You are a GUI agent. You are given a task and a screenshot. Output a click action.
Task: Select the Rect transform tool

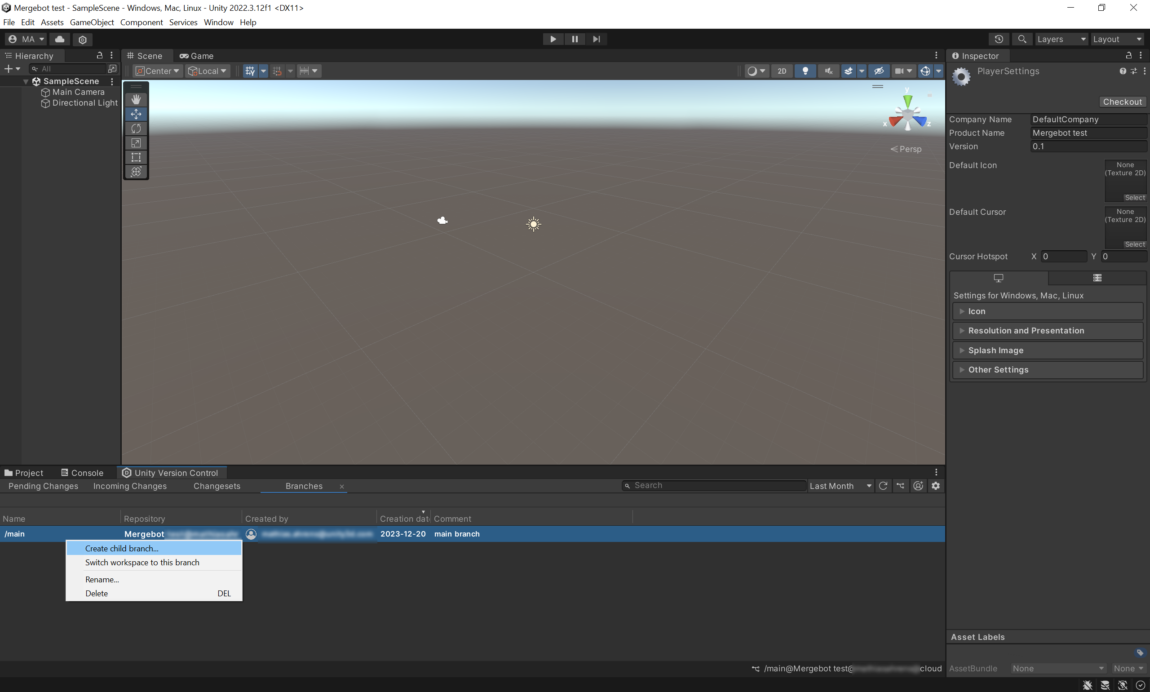136,157
